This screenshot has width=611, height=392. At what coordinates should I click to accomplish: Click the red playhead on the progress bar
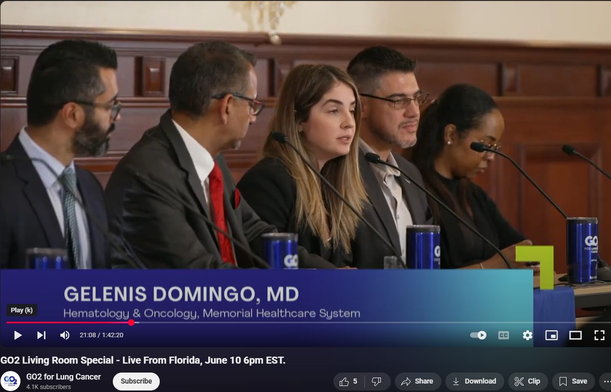[131, 322]
